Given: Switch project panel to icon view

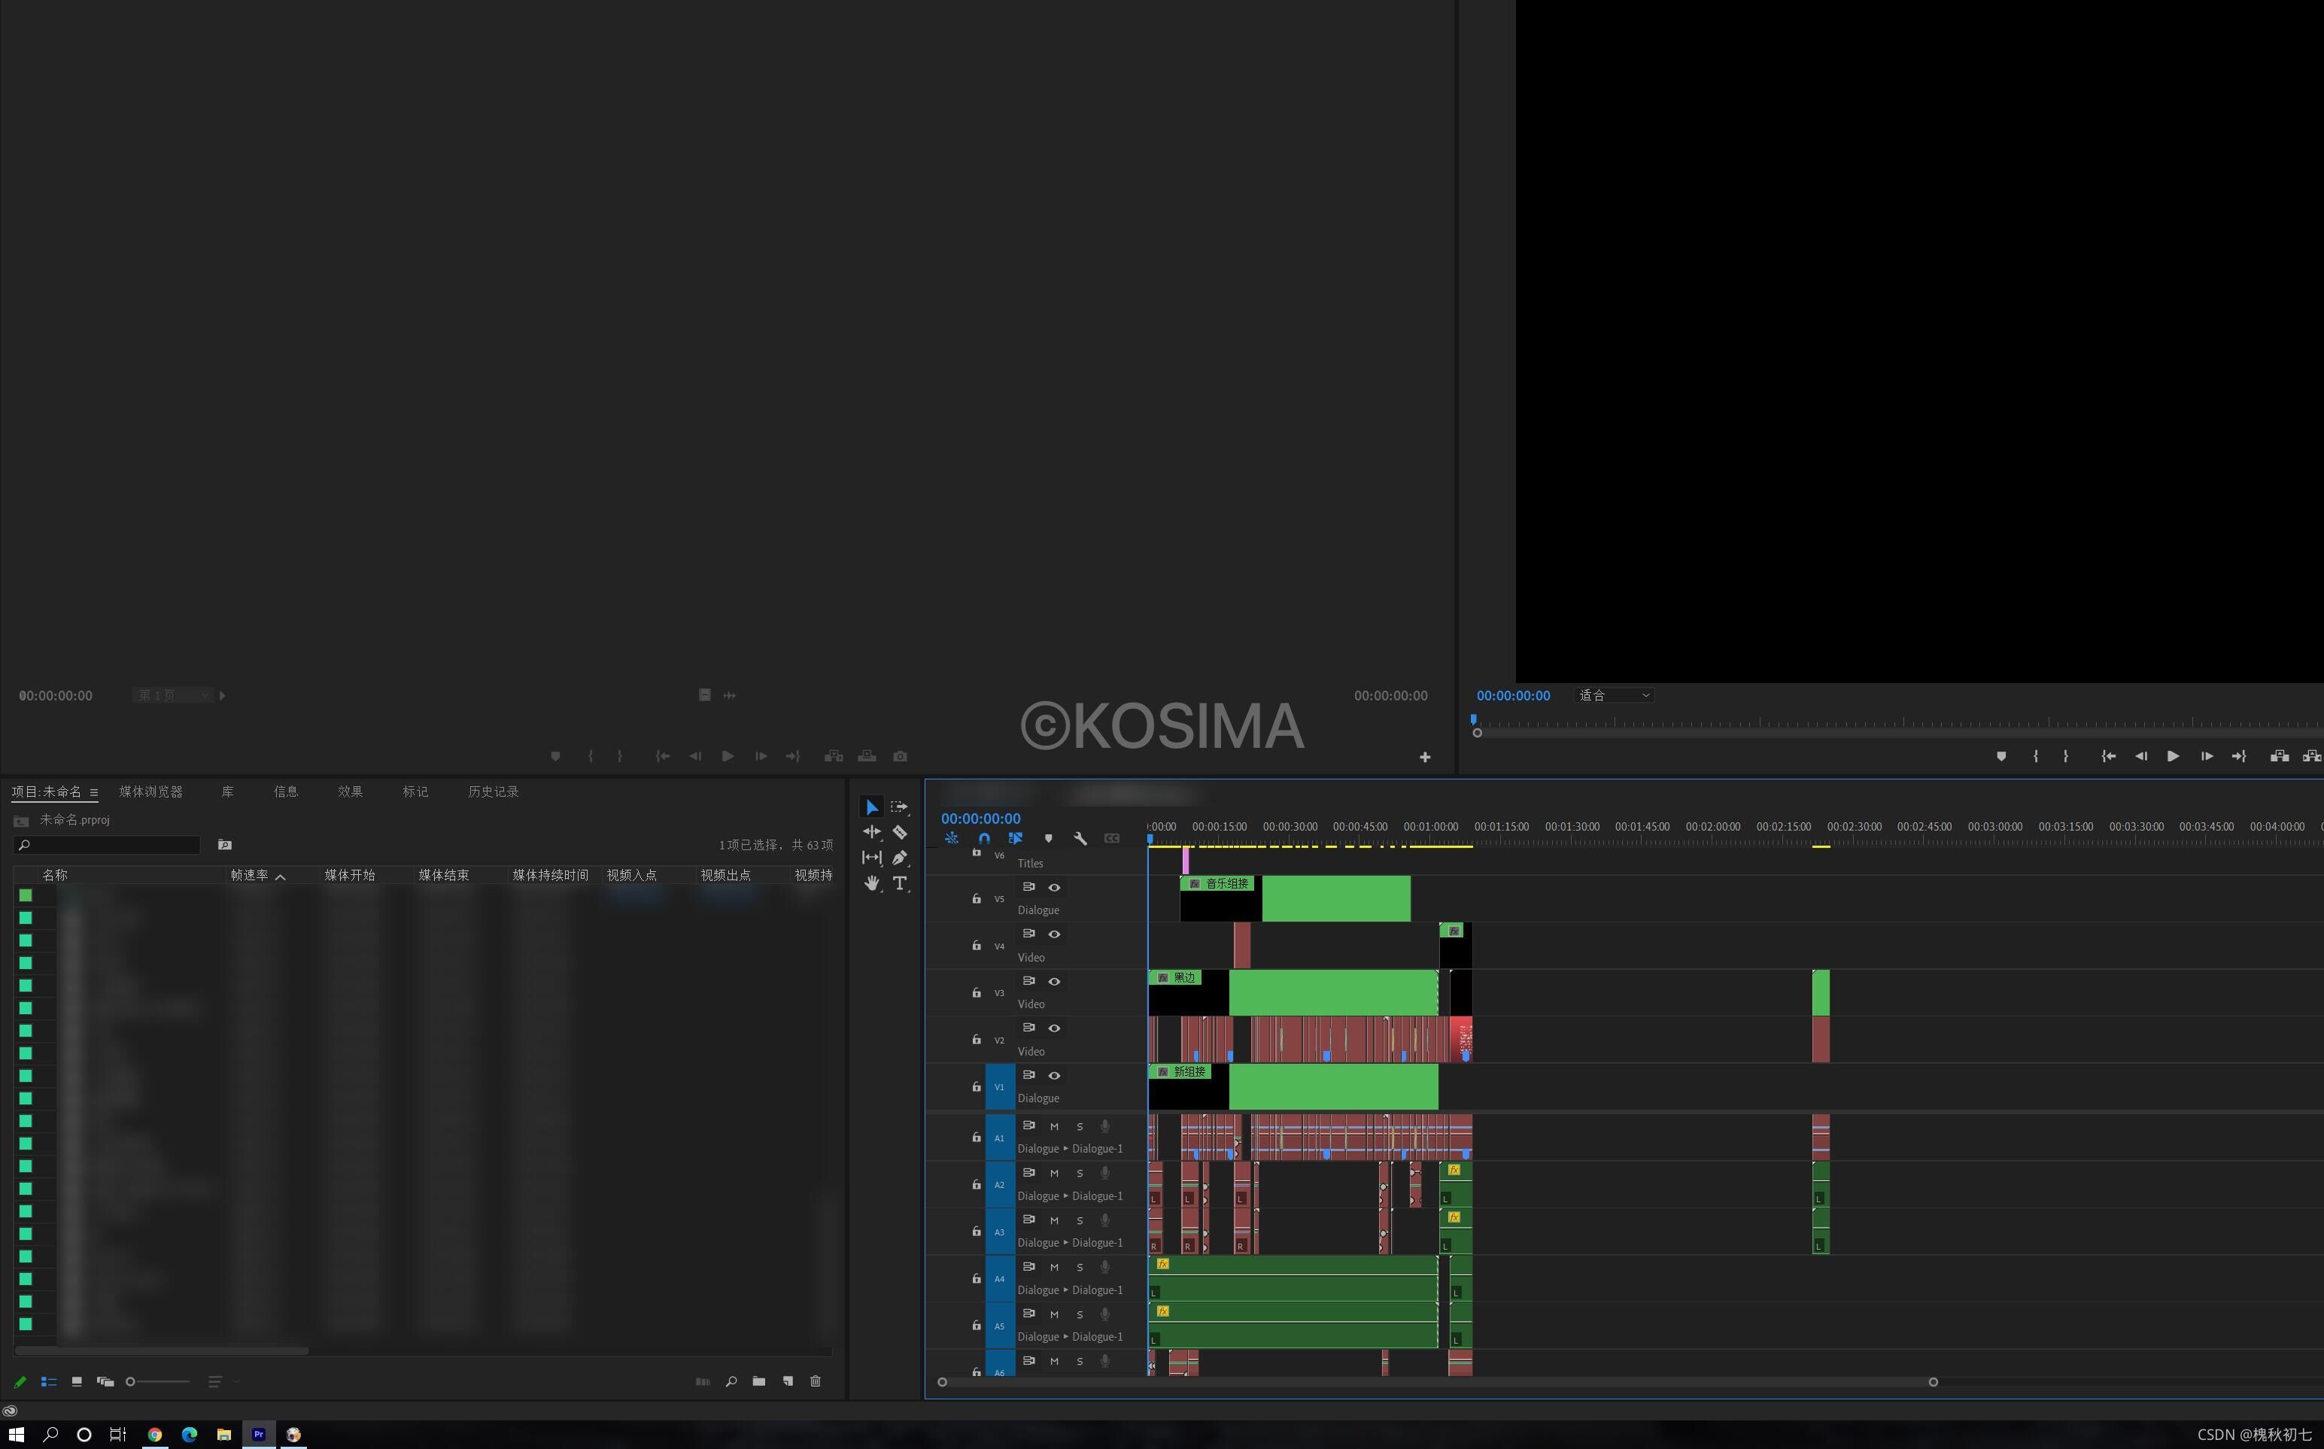Looking at the screenshot, I should [x=77, y=1381].
